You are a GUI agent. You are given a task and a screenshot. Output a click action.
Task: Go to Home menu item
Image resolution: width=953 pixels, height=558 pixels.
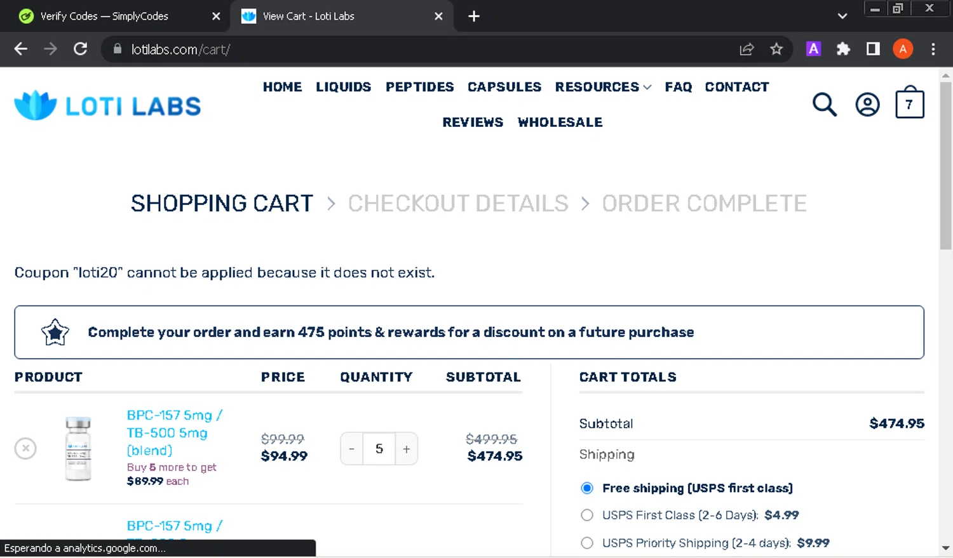click(282, 87)
